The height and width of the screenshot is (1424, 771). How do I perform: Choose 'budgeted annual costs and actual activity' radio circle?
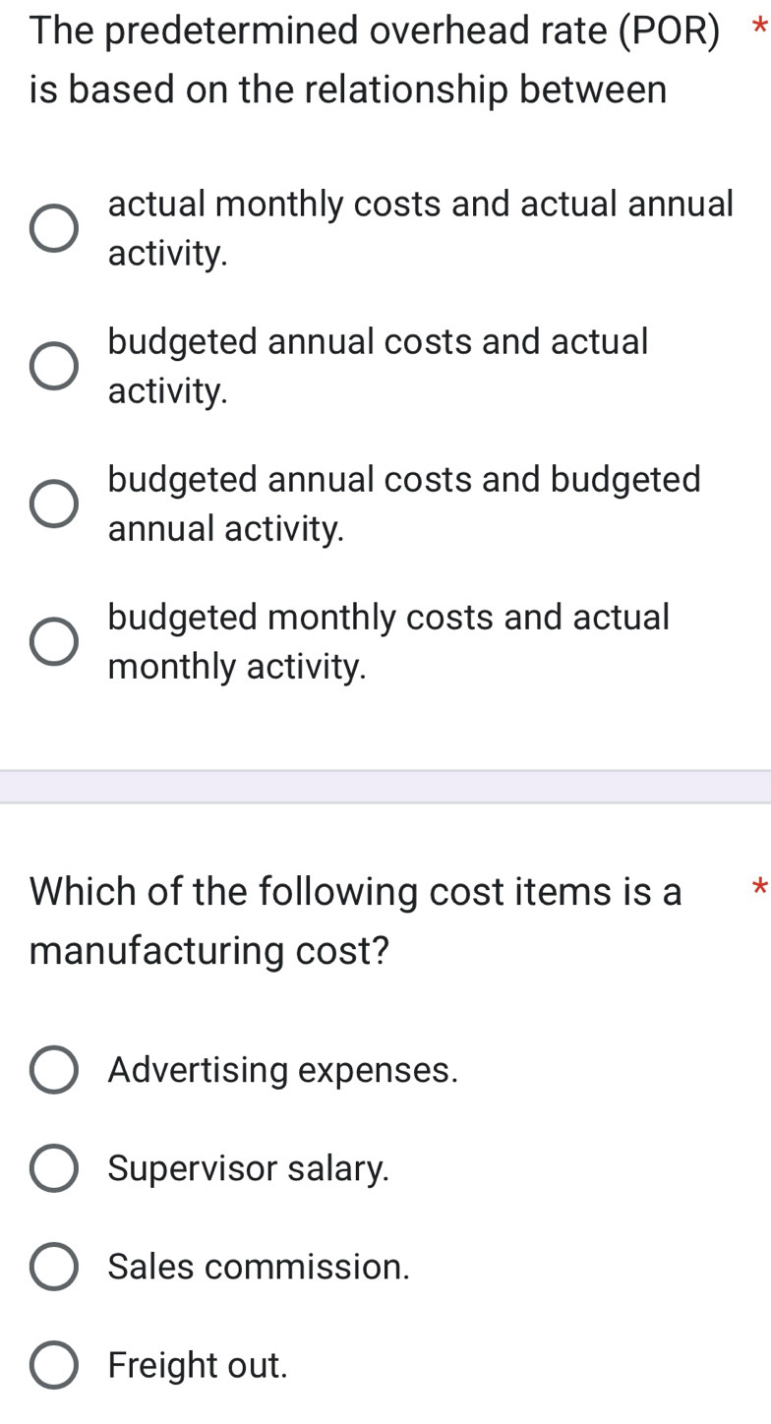[x=53, y=367]
